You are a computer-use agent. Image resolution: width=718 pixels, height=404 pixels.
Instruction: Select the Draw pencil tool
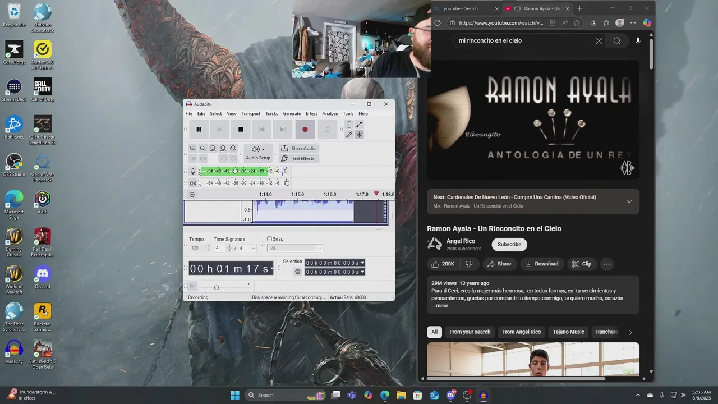point(349,135)
